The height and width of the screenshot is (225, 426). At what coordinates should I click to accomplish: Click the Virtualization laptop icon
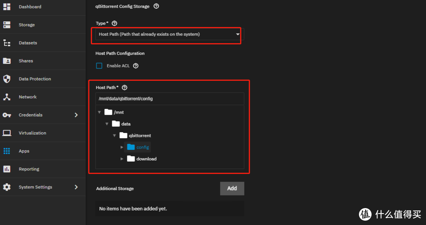(x=7, y=133)
